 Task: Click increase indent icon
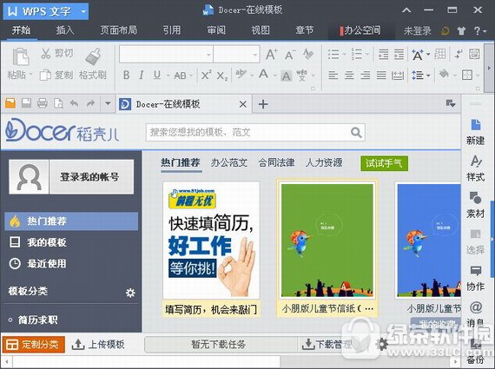click(399, 55)
